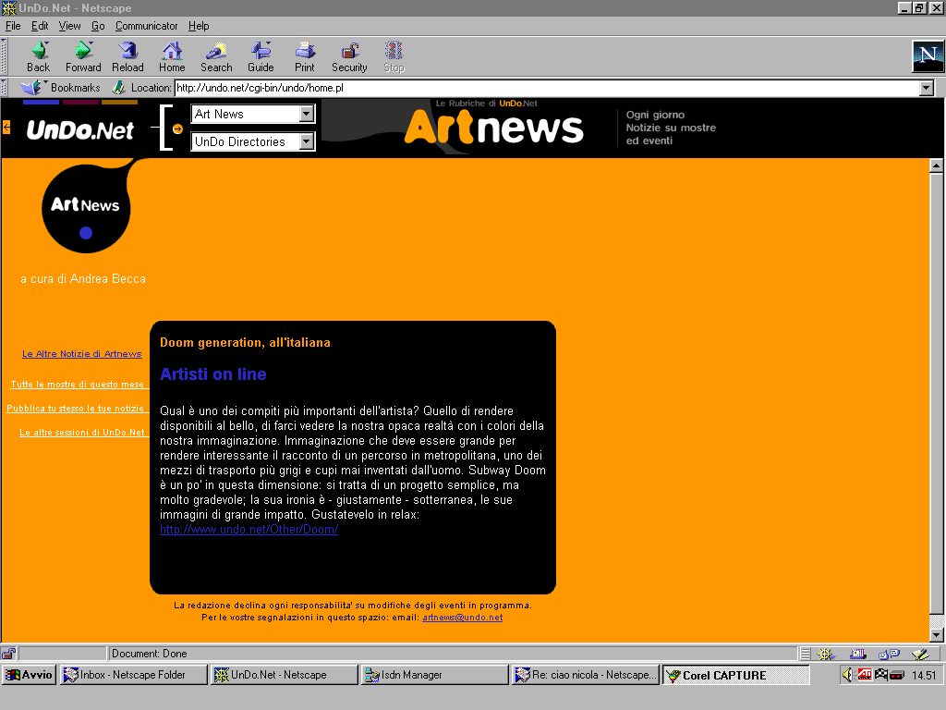Click the tray icon left of the clock
This screenshot has height=710, width=946.
coord(897,675)
